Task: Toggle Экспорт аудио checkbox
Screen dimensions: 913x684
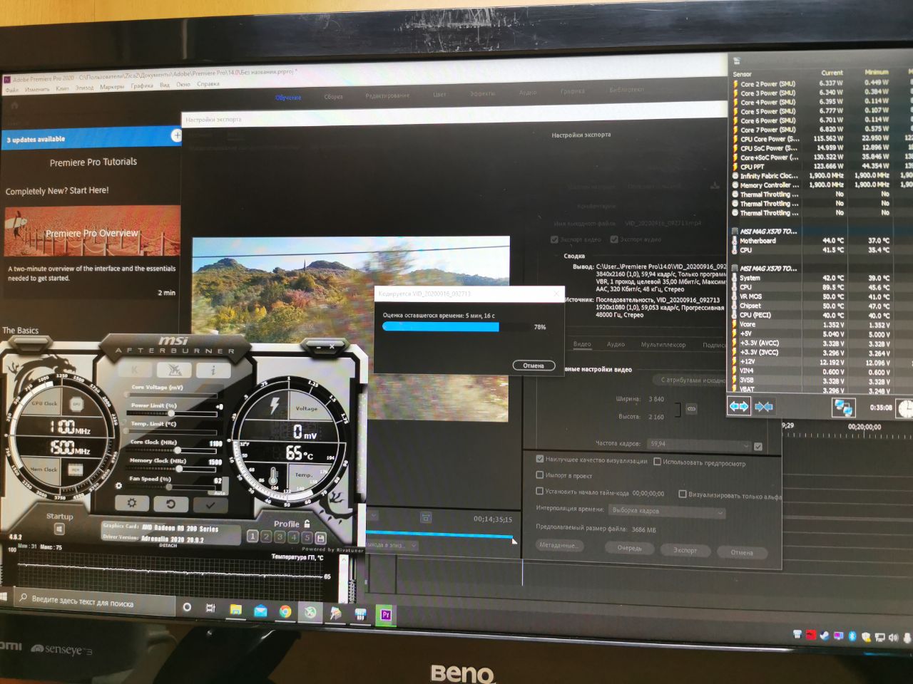Action: (613, 239)
